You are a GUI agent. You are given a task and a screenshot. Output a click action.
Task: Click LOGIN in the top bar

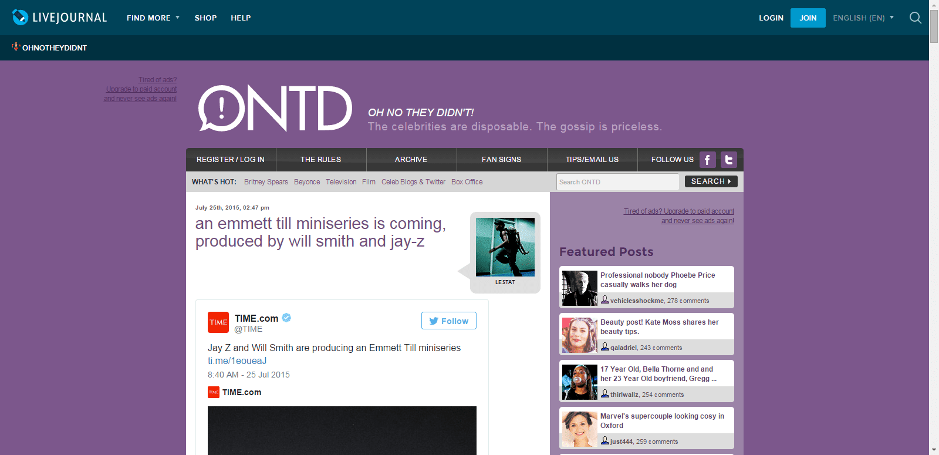point(771,18)
